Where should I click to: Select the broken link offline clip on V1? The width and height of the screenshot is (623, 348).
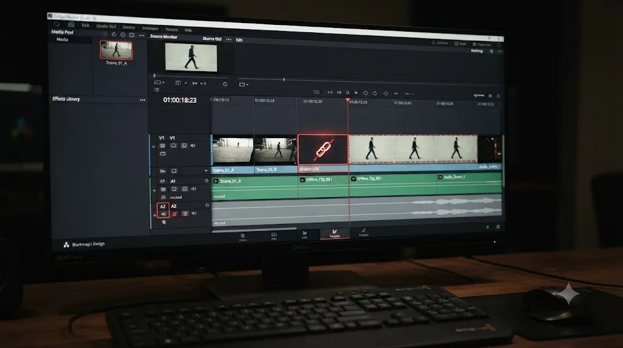click(x=323, y=150)
